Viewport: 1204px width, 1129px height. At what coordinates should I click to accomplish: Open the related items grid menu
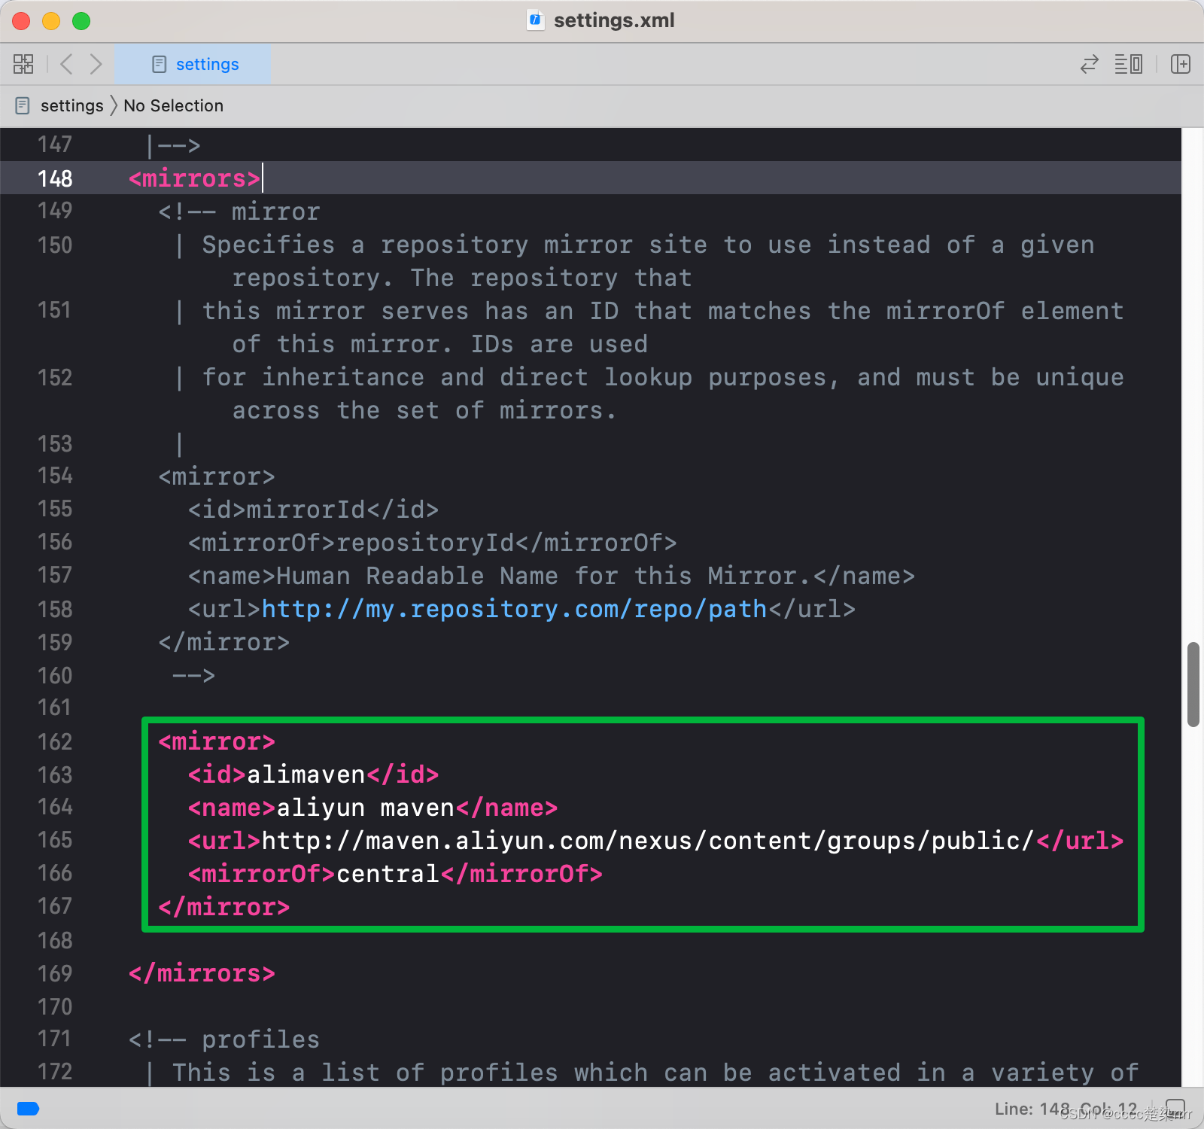point(23,64)
